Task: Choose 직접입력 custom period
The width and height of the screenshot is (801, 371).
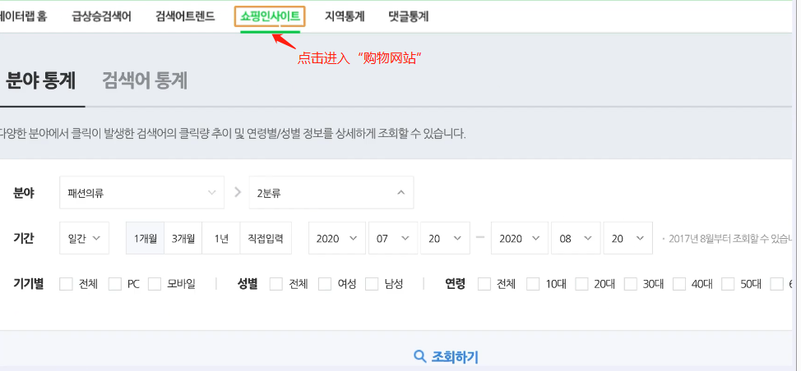Action: (266, 238)
